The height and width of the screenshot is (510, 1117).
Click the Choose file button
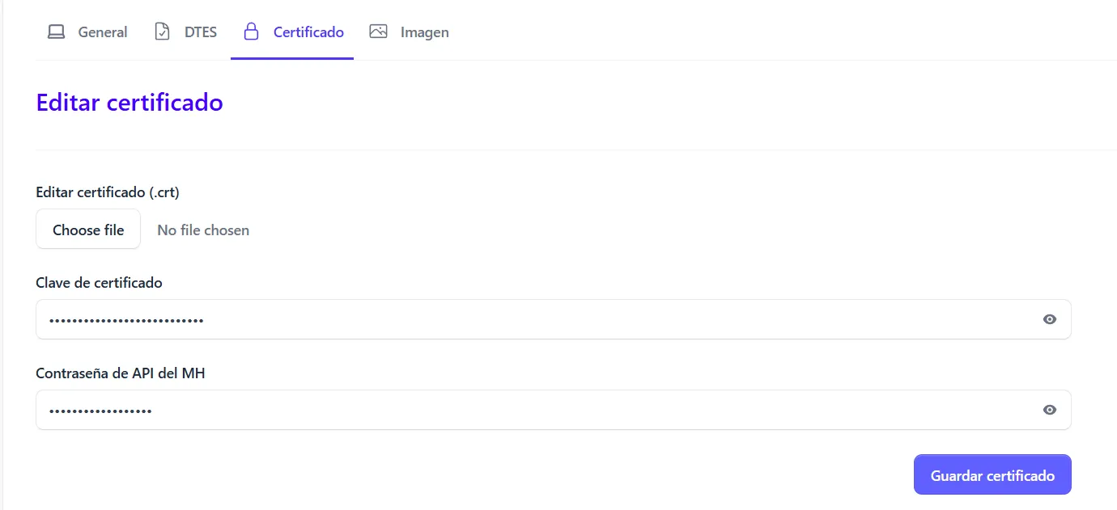point(87,229)
